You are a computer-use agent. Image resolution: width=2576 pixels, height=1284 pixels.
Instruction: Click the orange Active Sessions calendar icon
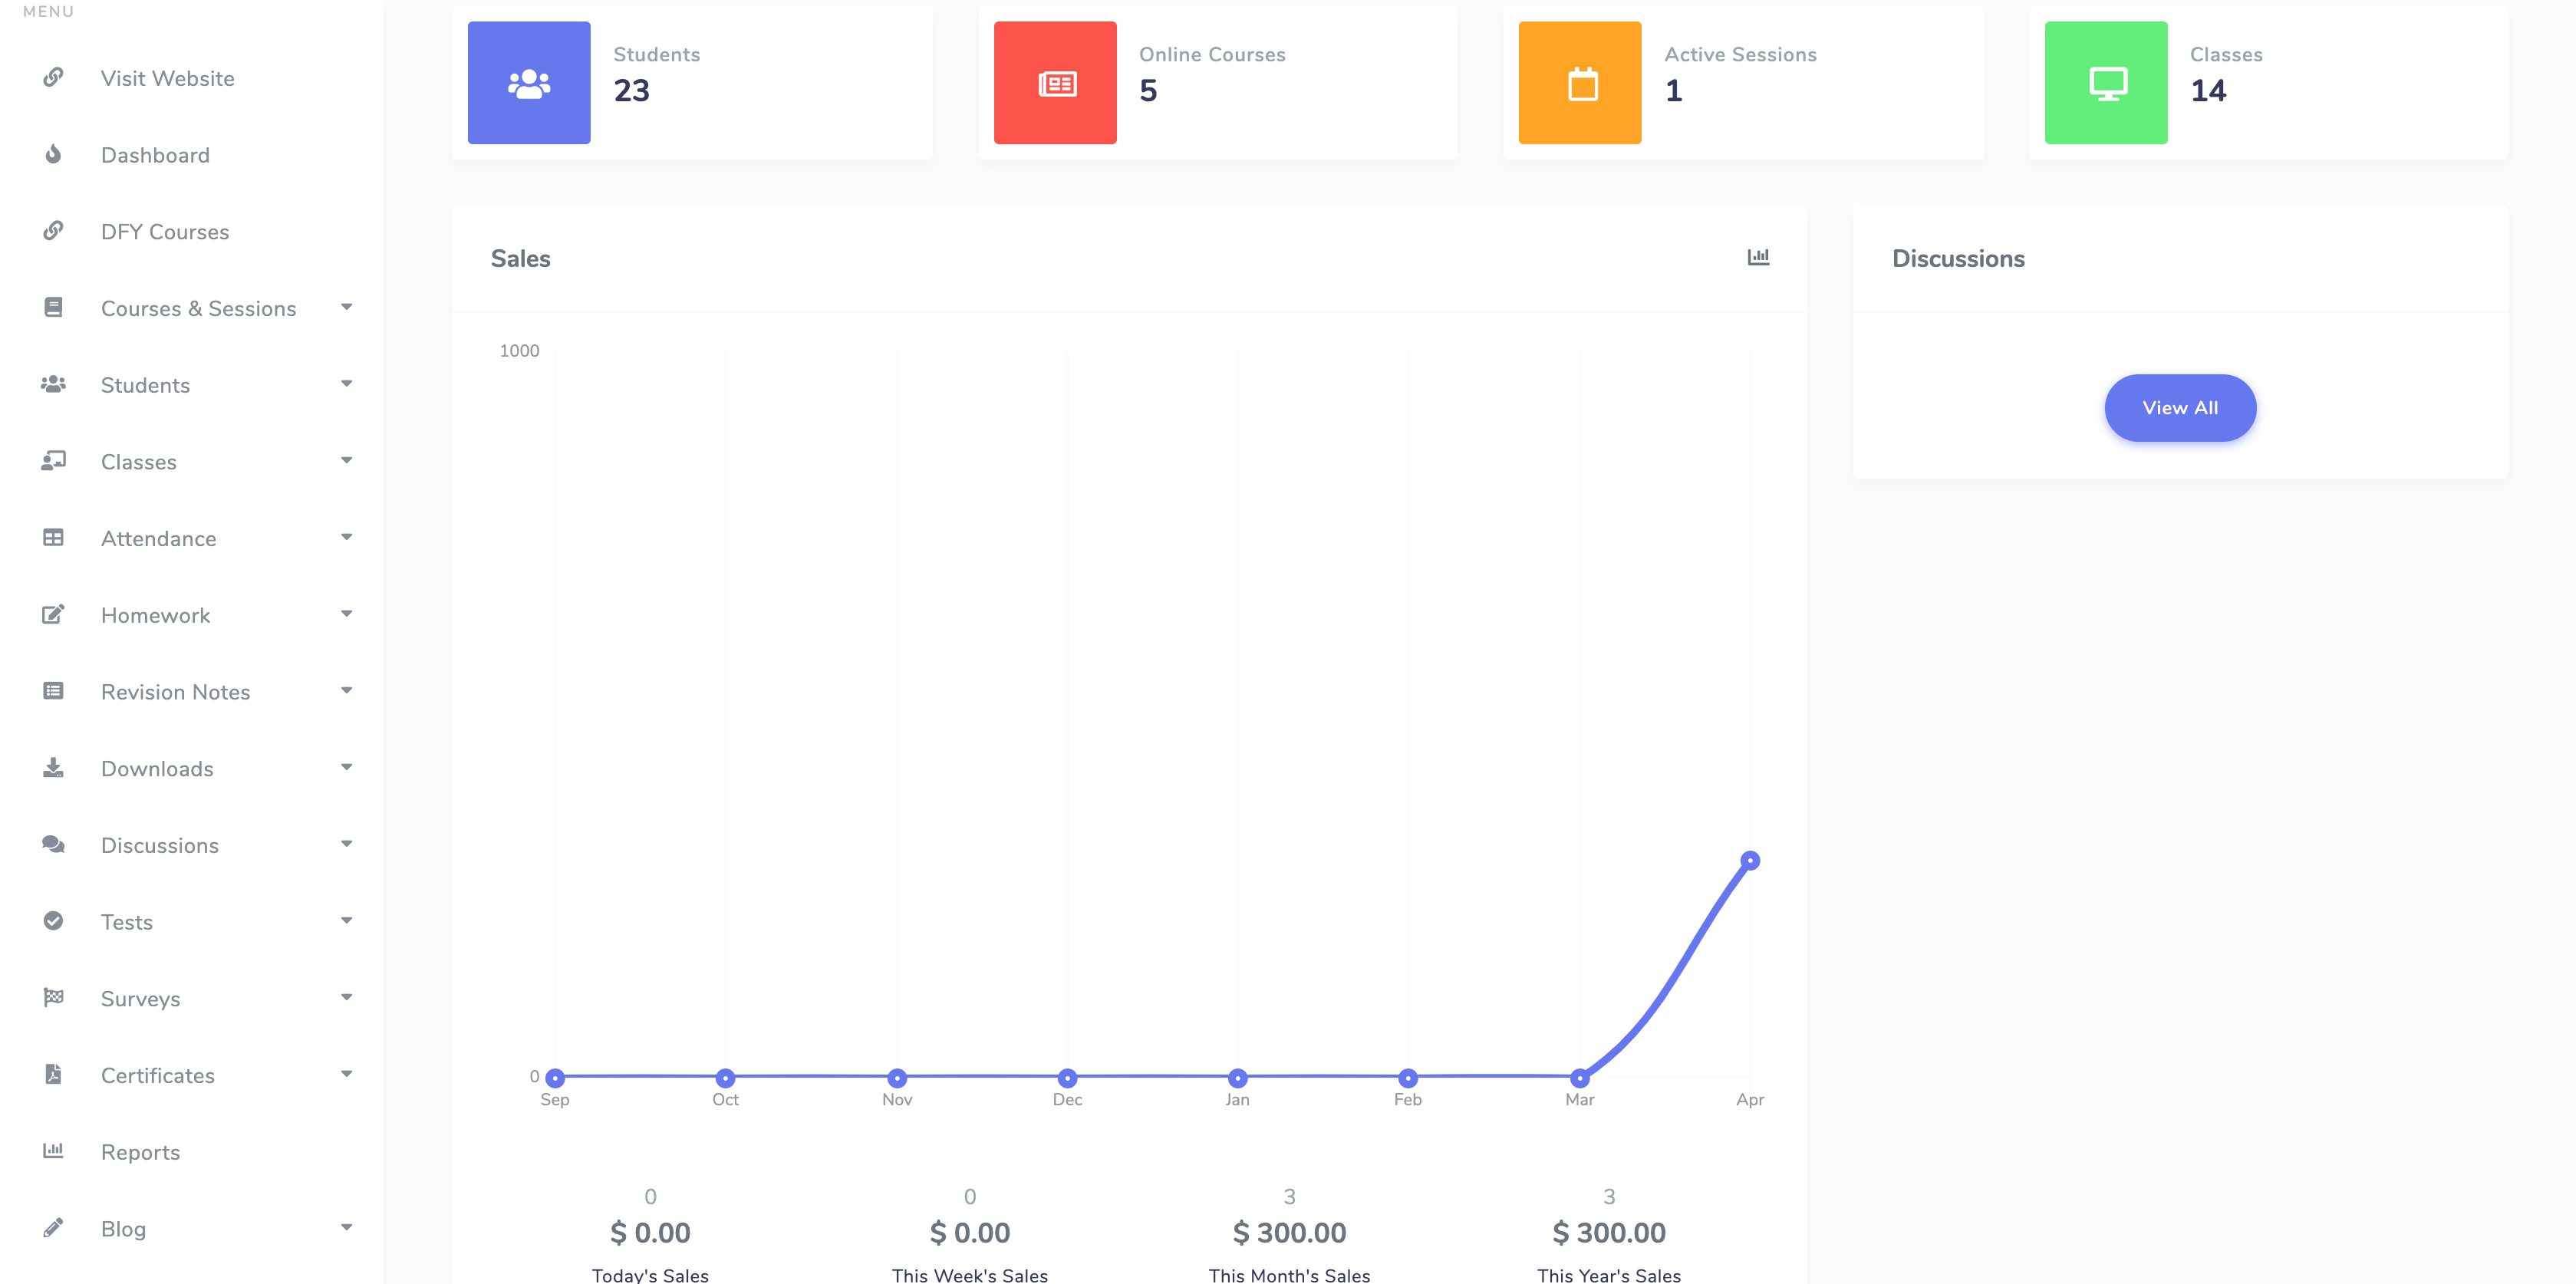1580,83
